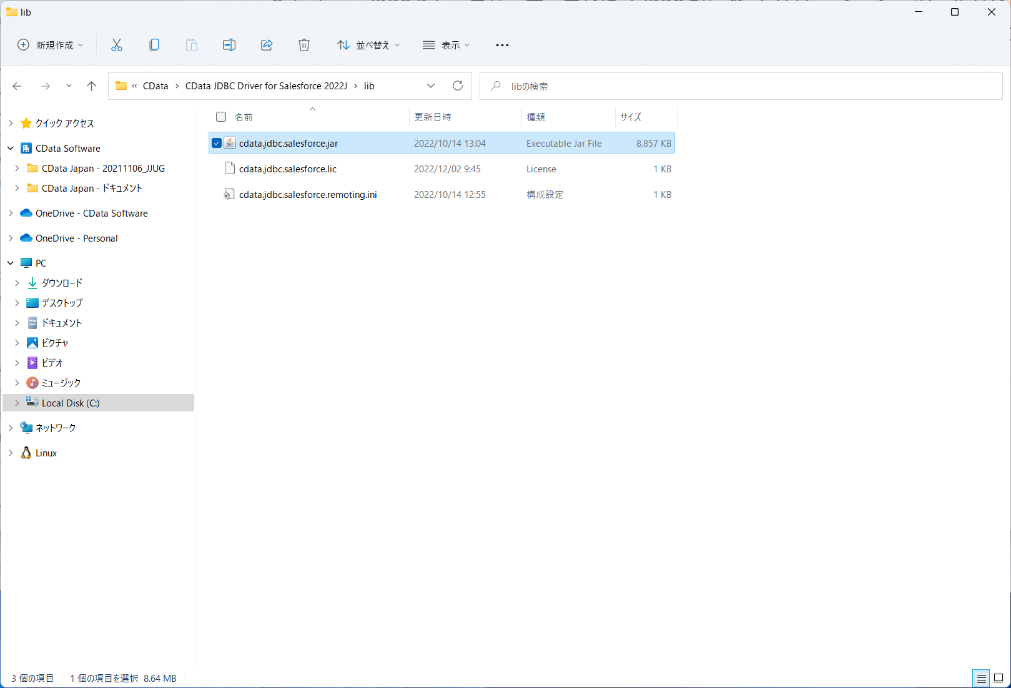This screenshot has width=1011, height=688.
Task: Go forward with the right arrow
Action: [x=45, y=86]
